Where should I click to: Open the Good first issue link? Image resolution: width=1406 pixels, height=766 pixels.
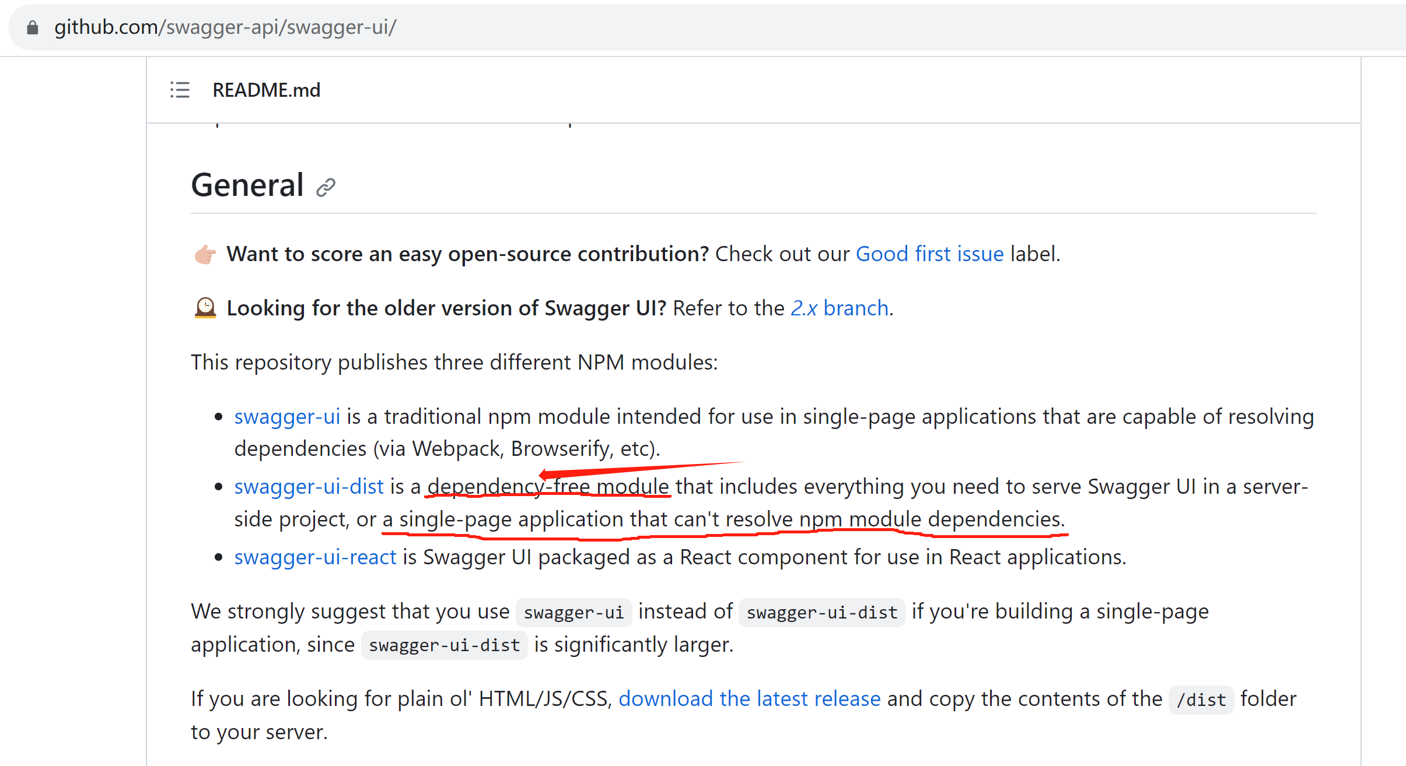(929, 254)
